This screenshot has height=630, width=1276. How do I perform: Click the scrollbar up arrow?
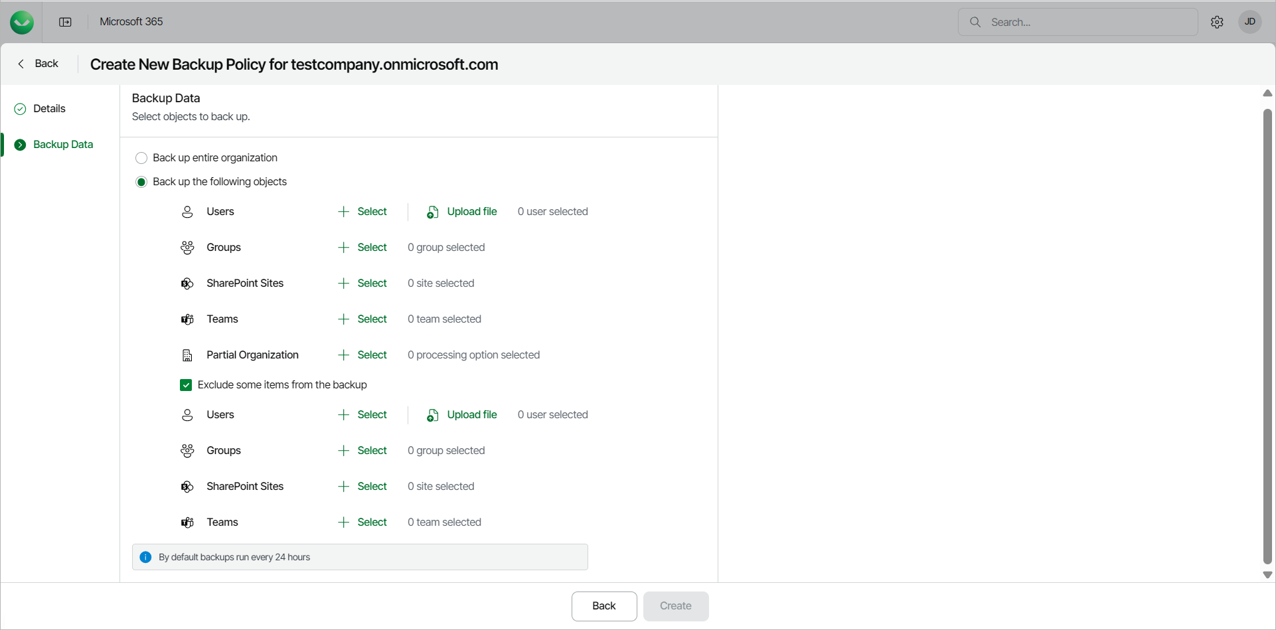[x=1267, y=94]
